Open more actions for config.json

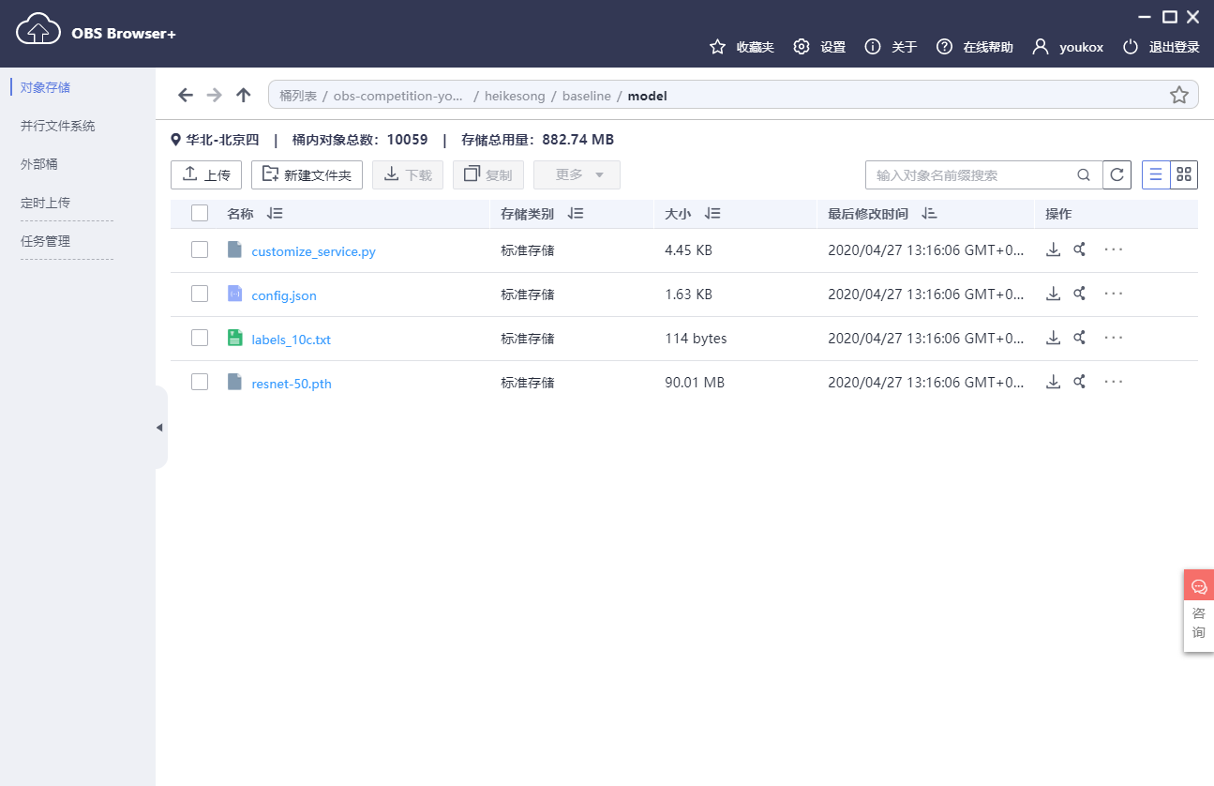click(1114, 294)
